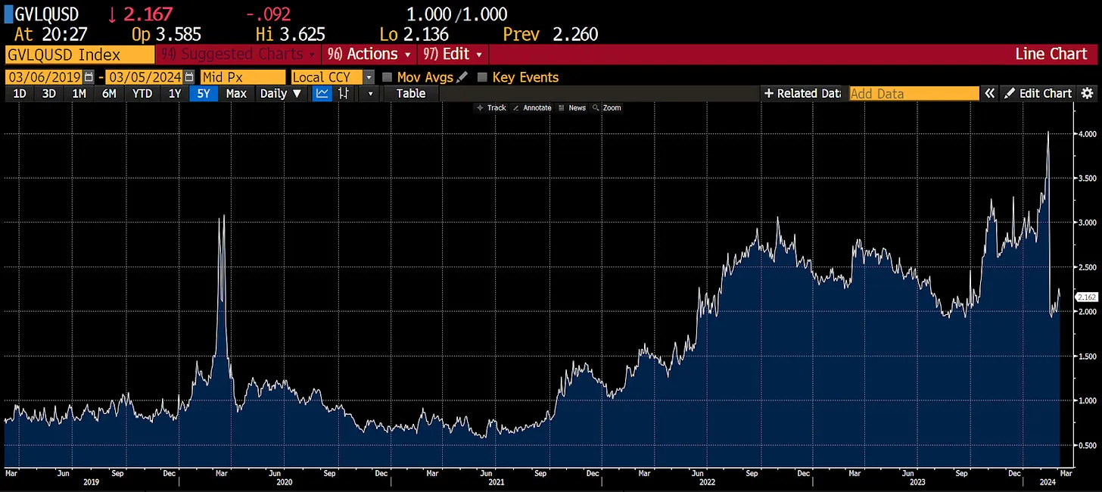Screen dimensions: 1102x492
Task: Enable the Mov Avgs checkbox
Action: tap(387, 77)
